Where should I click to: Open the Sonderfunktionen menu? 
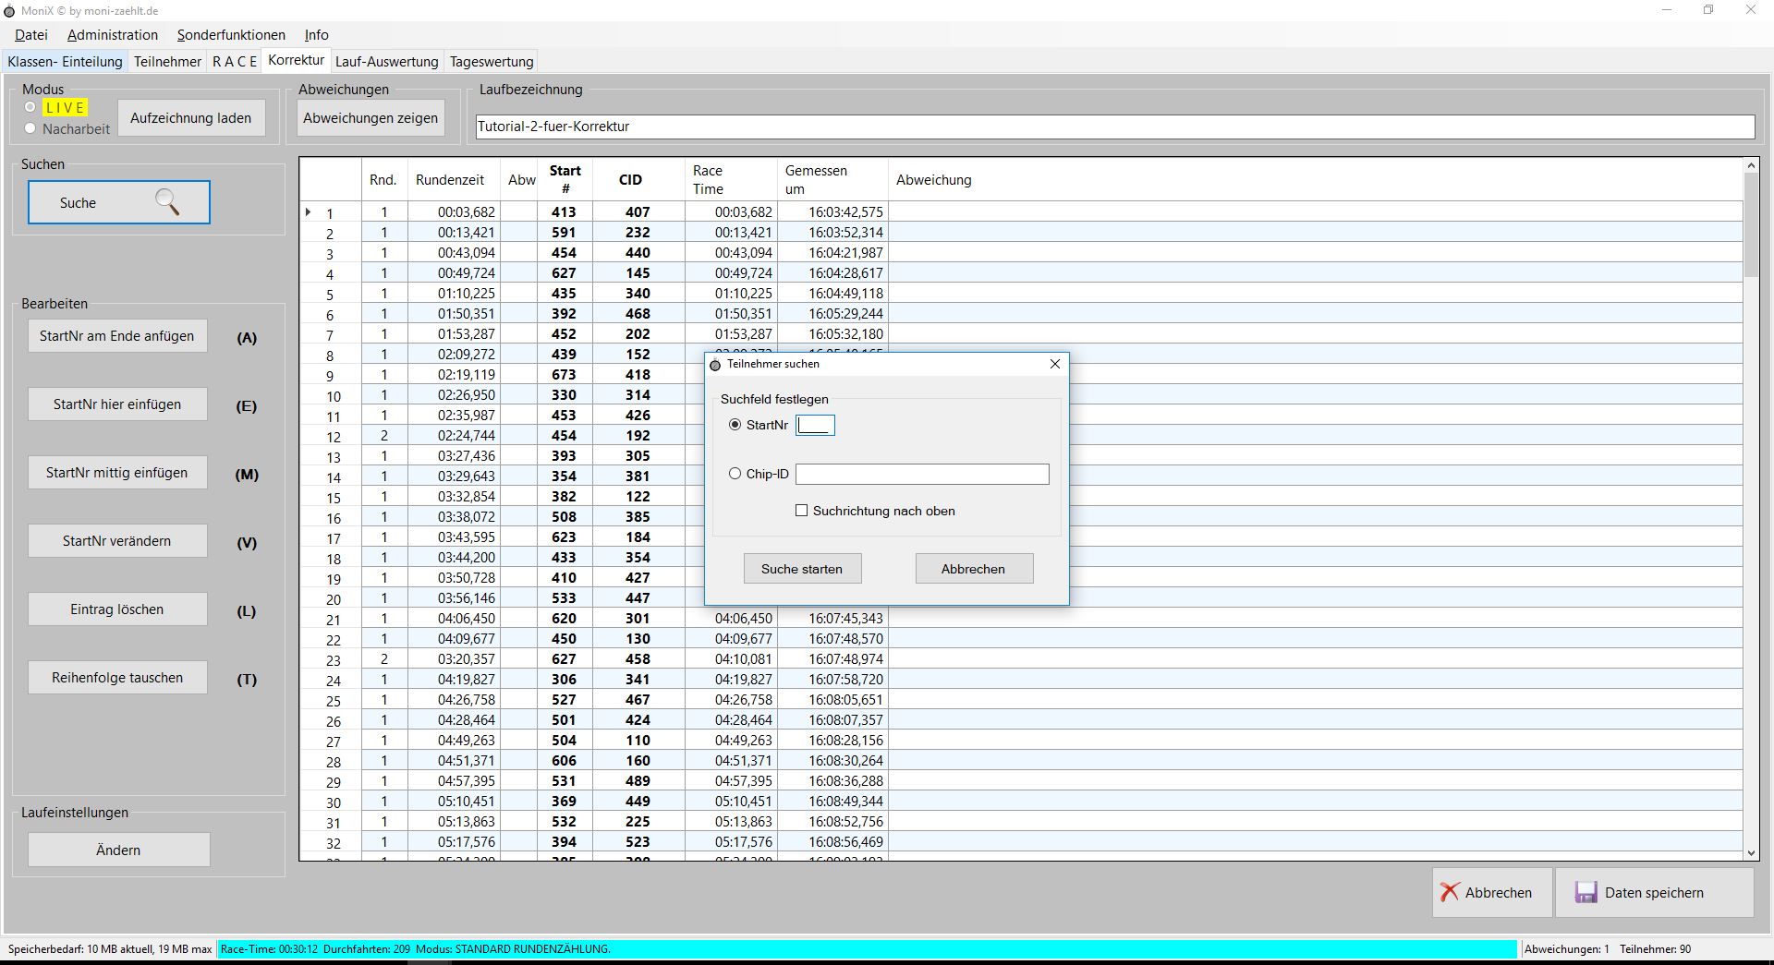coord(231,35)
